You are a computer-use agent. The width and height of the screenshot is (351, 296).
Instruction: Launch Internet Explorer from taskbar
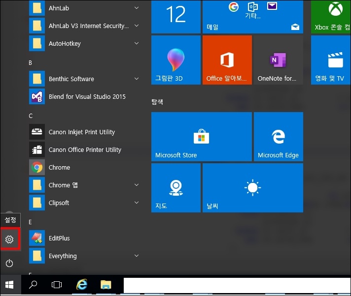tap(82, 285)
